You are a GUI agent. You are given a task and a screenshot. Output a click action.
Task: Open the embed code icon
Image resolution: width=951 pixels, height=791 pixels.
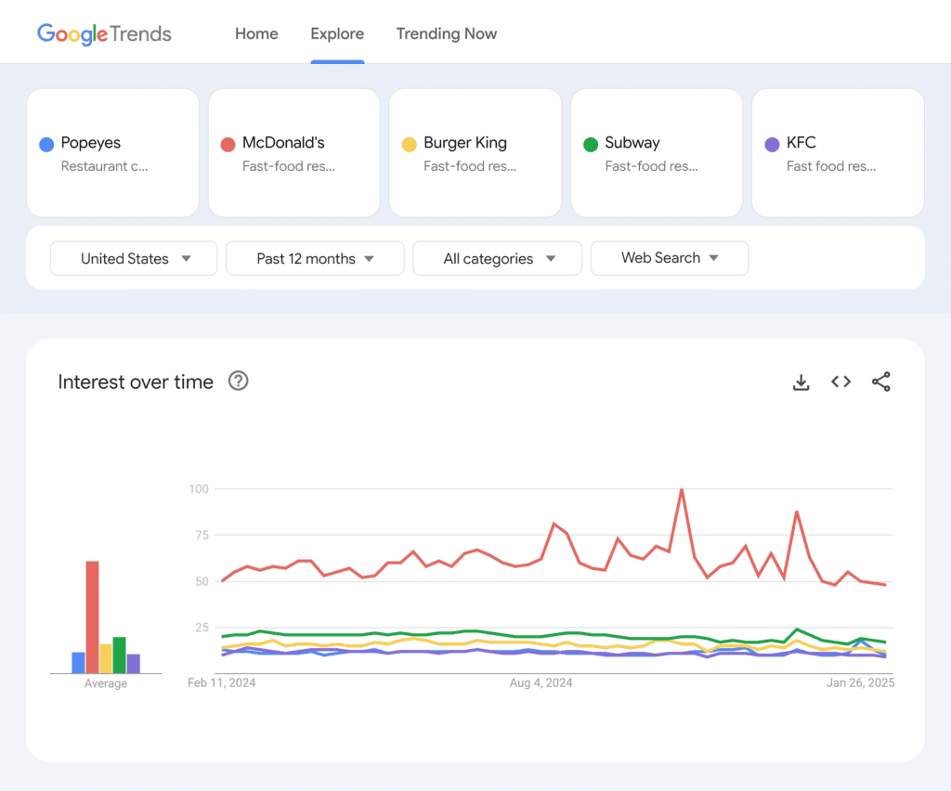(x=840, y=382)
